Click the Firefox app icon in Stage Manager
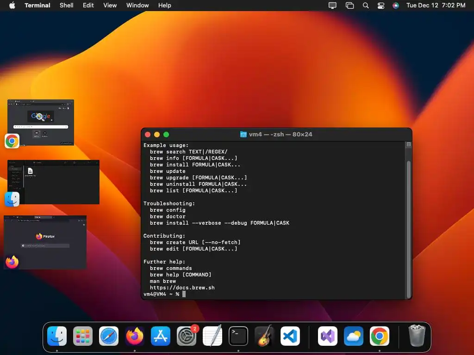This screenshot has width=474, height=355. tap(12, 262)
